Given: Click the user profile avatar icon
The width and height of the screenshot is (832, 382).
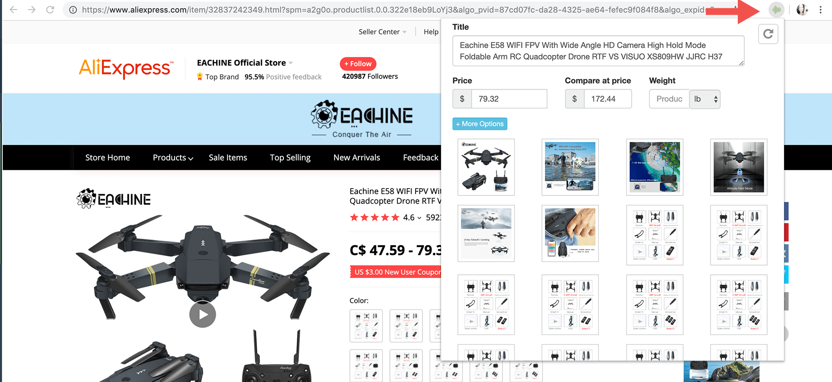Looking at the screenshot, I should pyautogui.click(x=802, y=10).
